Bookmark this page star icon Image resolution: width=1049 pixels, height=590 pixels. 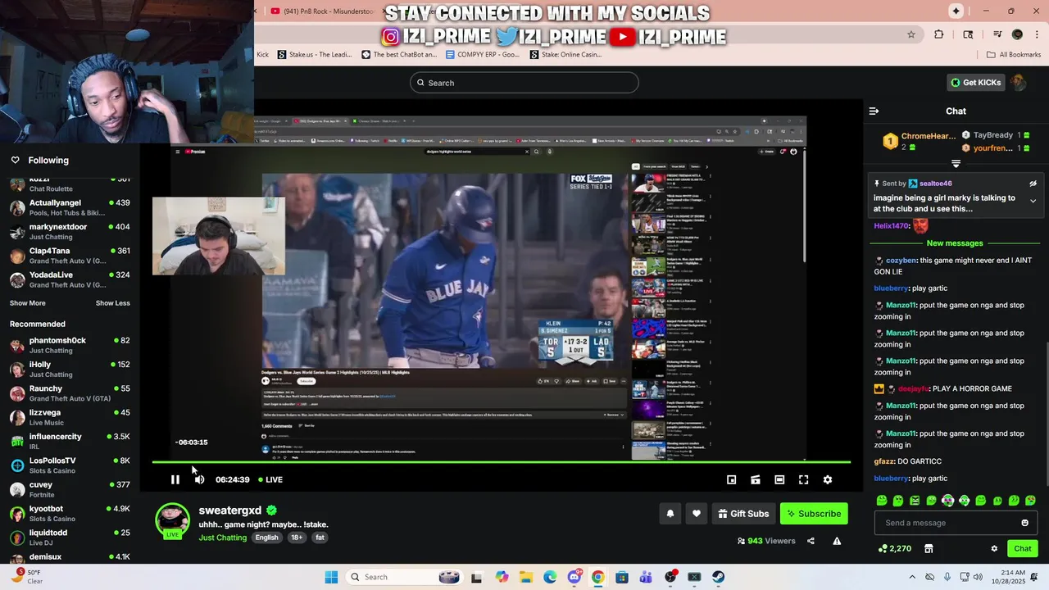[x=910, y=34]
